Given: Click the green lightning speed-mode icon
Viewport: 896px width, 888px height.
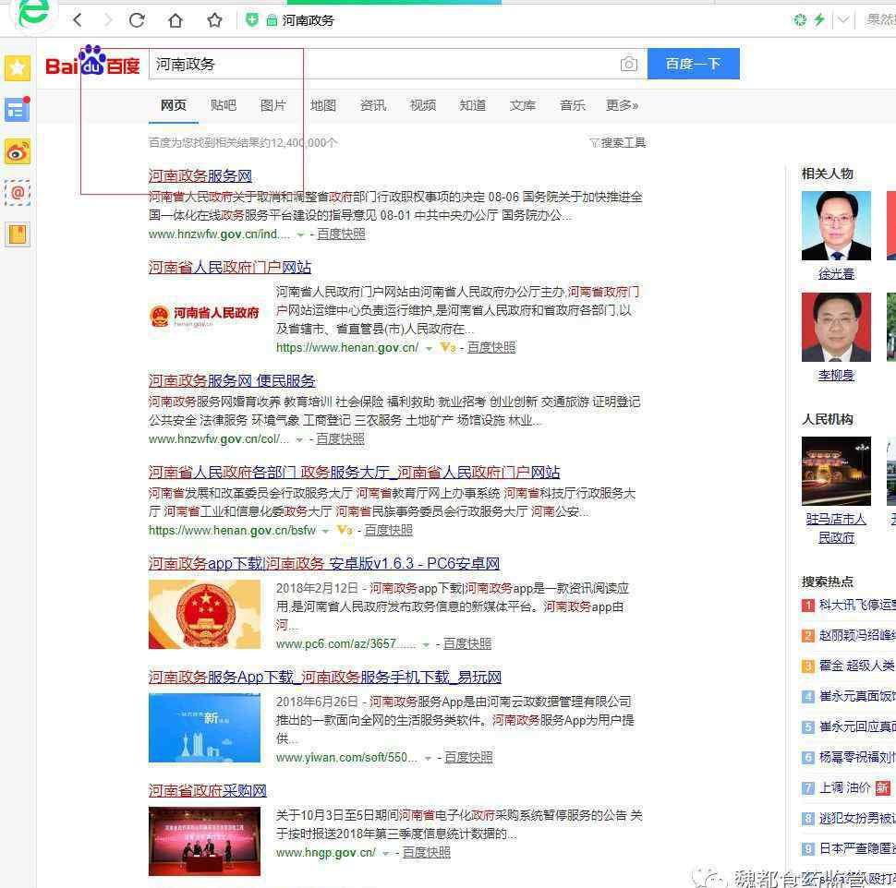Looking at the screenshot, I should [819, 20].
